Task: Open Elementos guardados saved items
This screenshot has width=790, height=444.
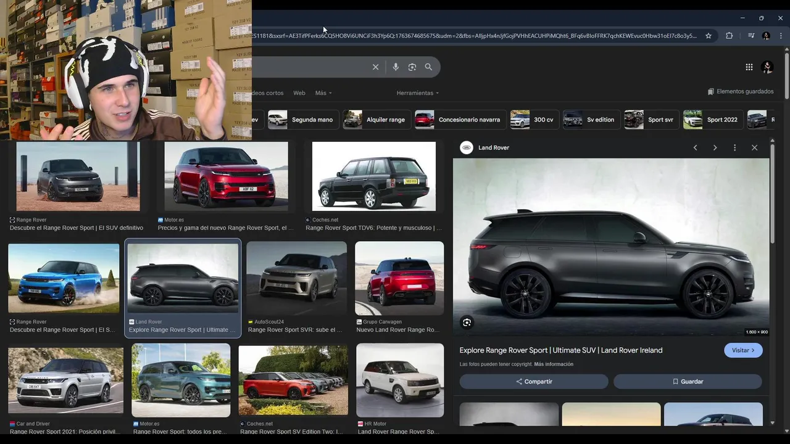Action: pos(740,91)
